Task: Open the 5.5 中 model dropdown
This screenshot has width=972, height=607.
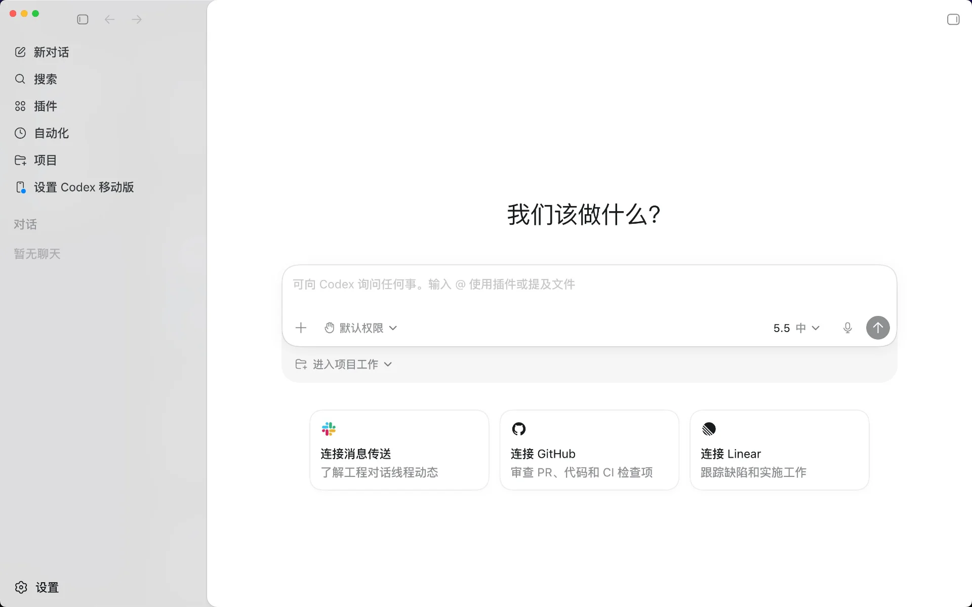Action: click(796, 328)
